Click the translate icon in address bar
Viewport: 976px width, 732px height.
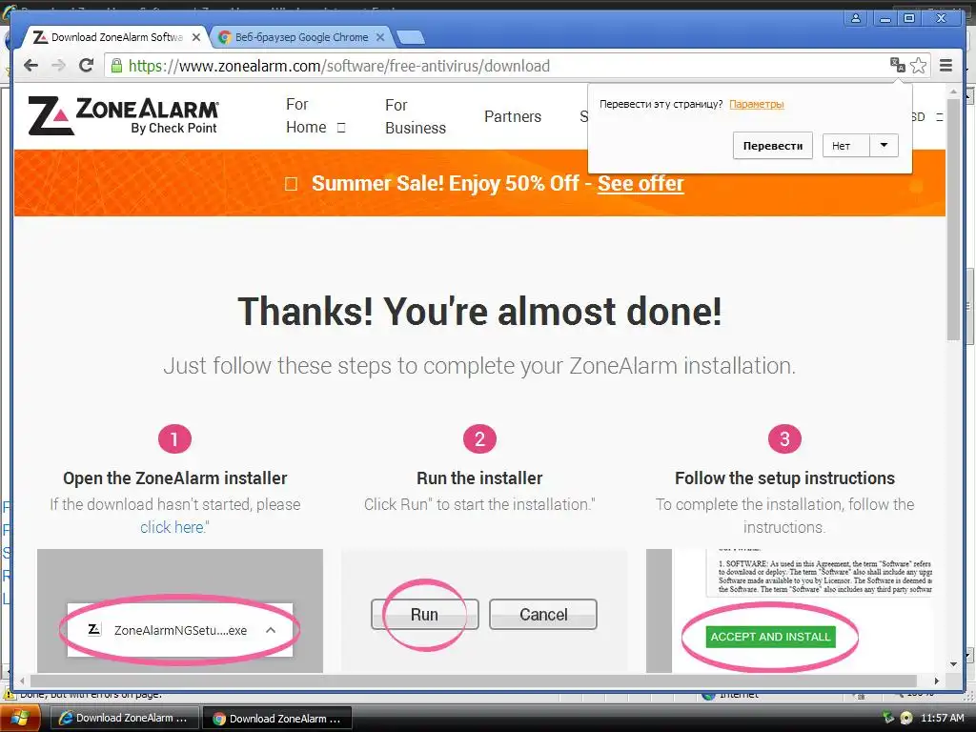(x=897, y=66)
